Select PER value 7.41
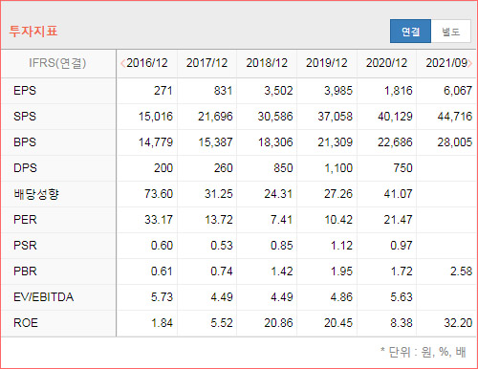 pyautogui.click(x=282, y=220)
